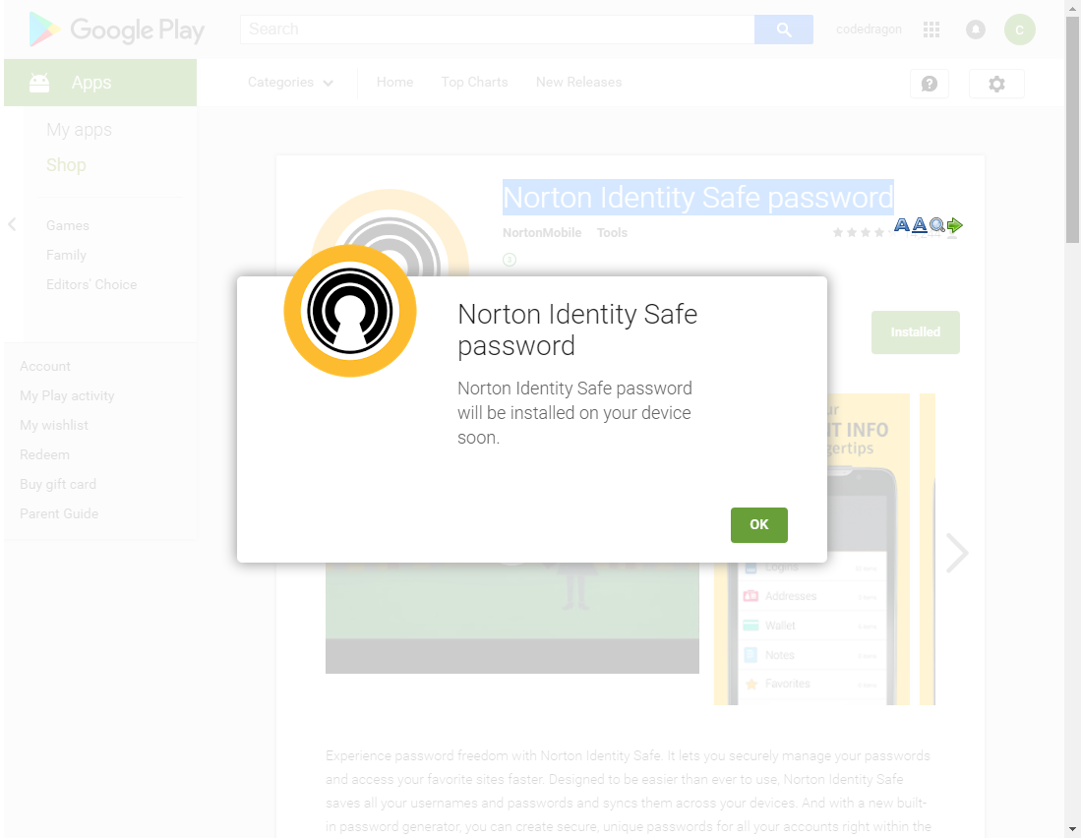Click the content rating badge icon
Screen dimensions: 1081x838
(x=510, y=260)
